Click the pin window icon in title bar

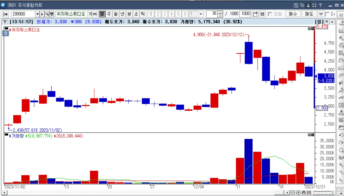[x=308, y=5]
